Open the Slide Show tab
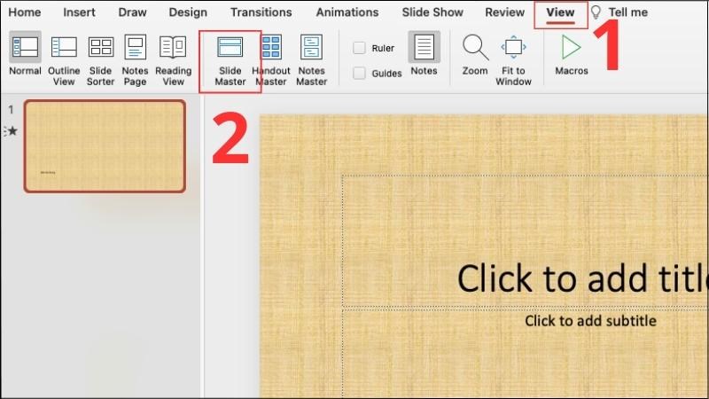This screenshot has height=399, width=709. pos(432,12)
